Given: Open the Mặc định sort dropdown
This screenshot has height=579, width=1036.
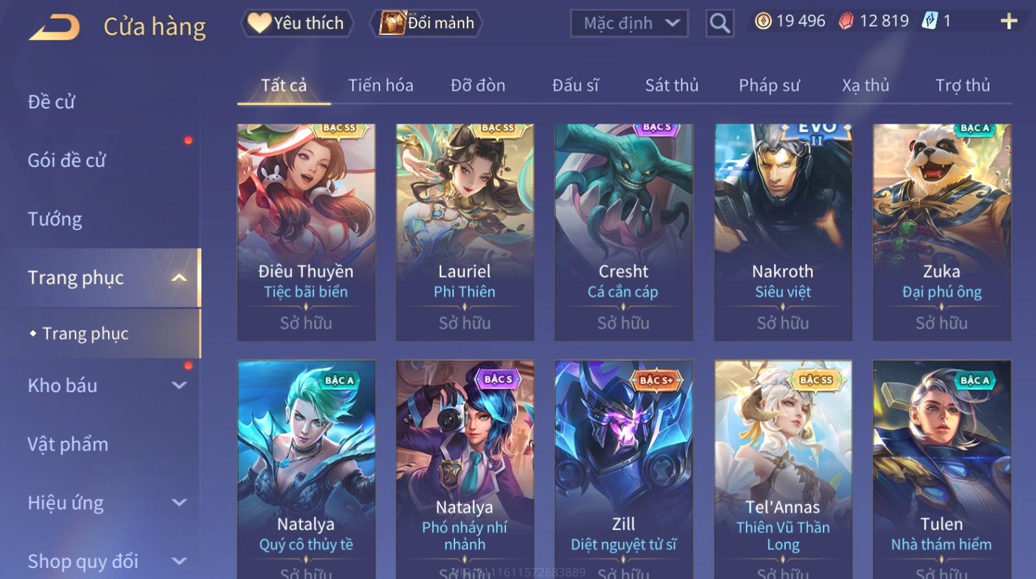Looking at the screenshot, I should pos(629,23).
